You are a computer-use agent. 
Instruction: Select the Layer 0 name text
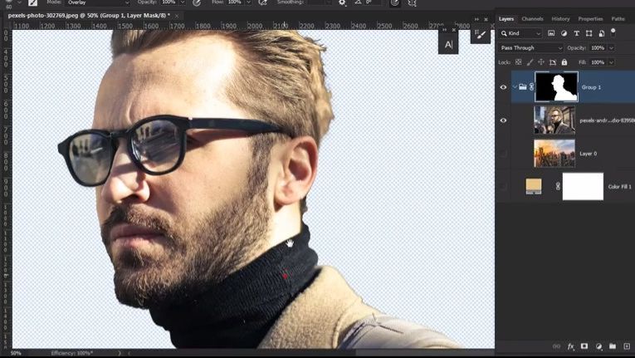point(588,154)
